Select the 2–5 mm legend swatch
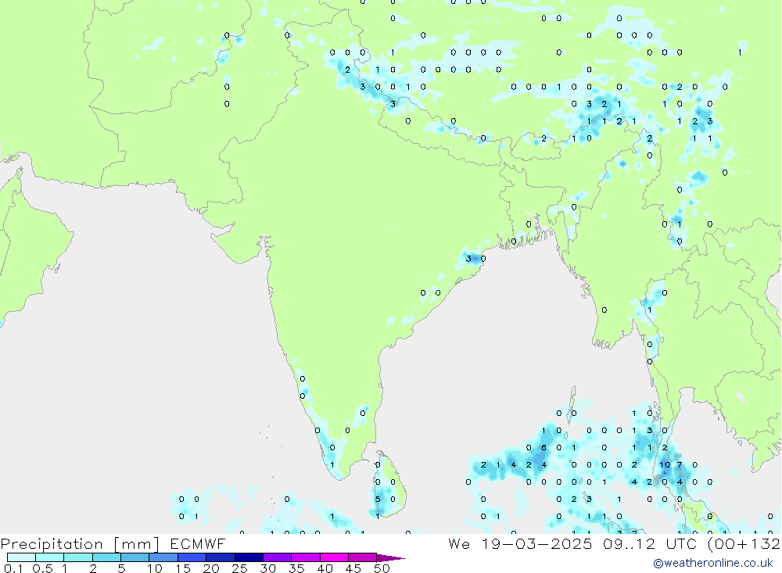Viewport: 782px width, 573px height. point(106,557)
